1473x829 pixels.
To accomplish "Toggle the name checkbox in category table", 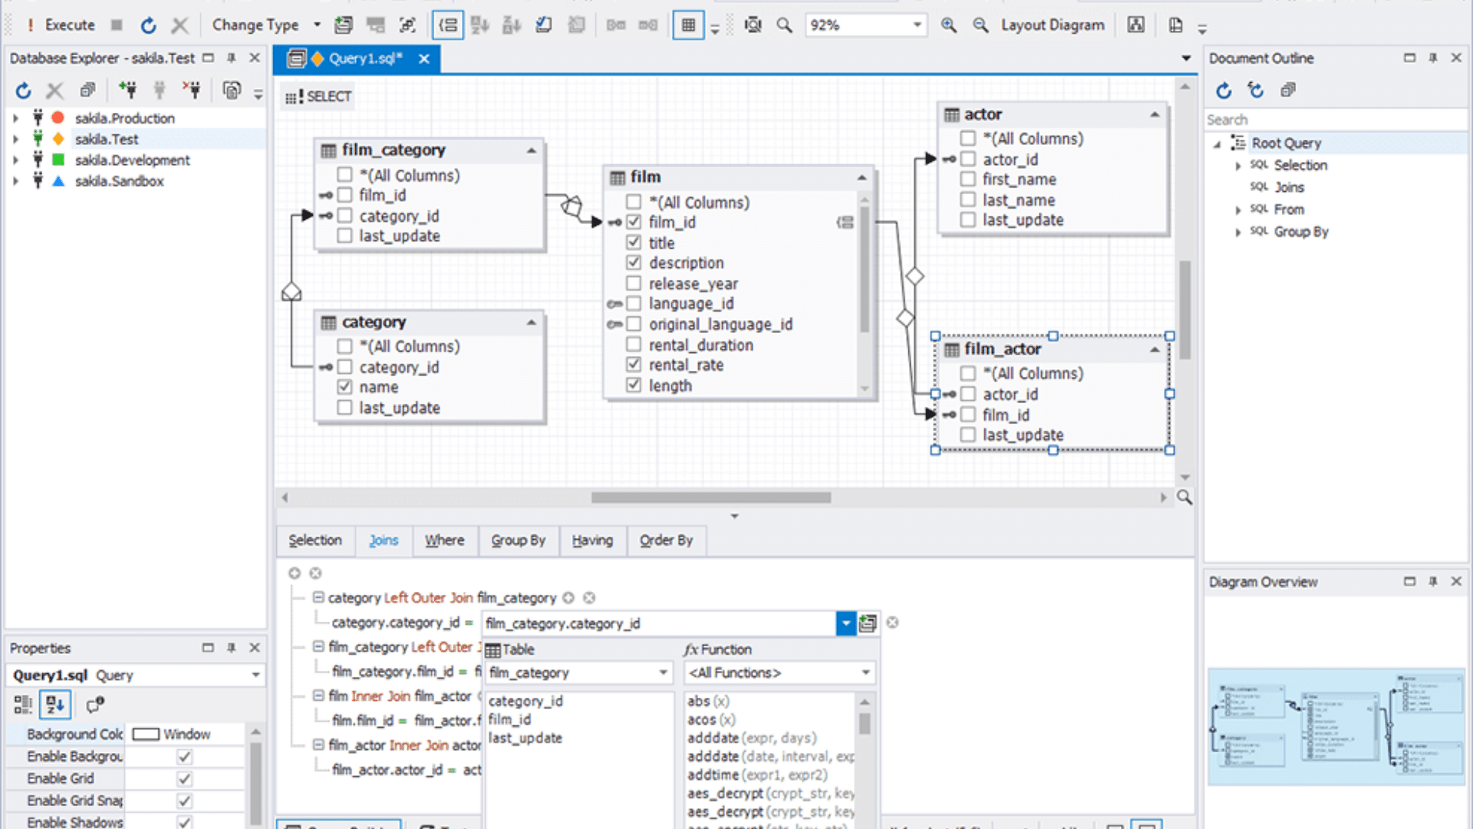I will 344,387.
